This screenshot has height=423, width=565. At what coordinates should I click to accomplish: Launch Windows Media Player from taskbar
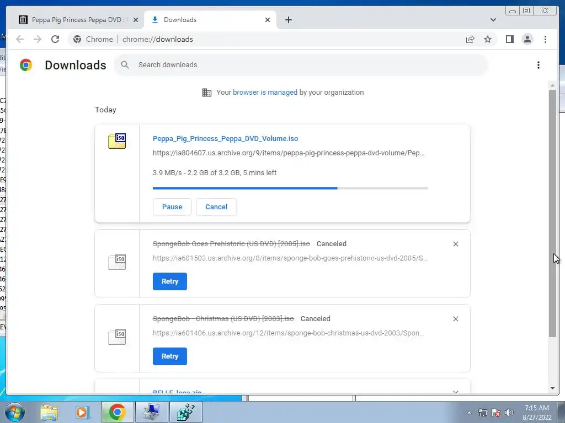click(x=82, y=412)
